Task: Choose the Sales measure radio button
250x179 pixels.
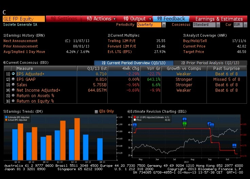Action: tap(13, 85)
